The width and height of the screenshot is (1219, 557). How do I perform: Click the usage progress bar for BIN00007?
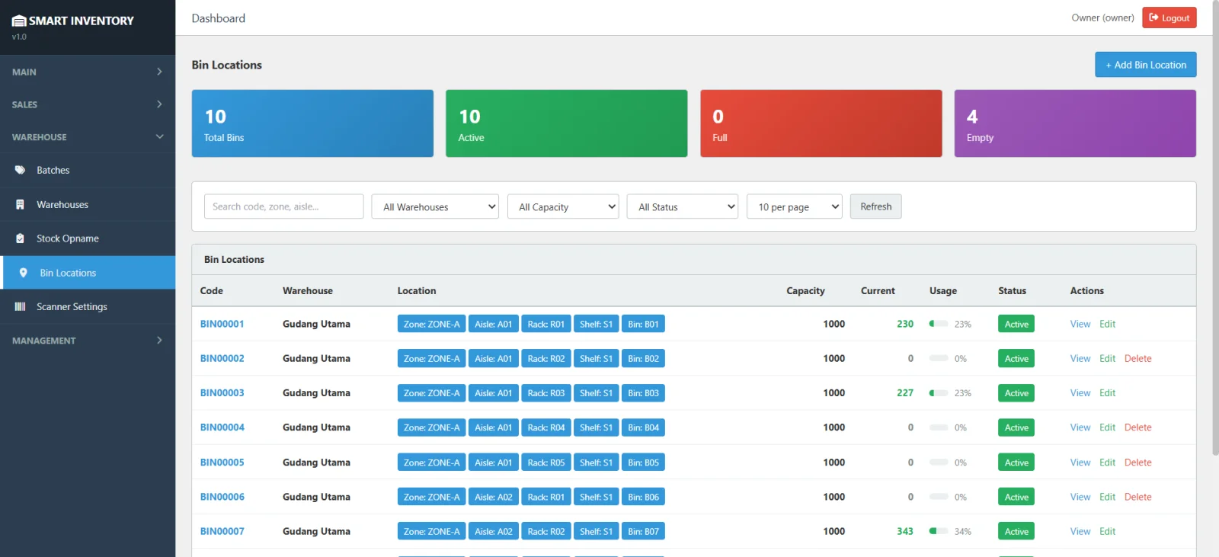939,531
